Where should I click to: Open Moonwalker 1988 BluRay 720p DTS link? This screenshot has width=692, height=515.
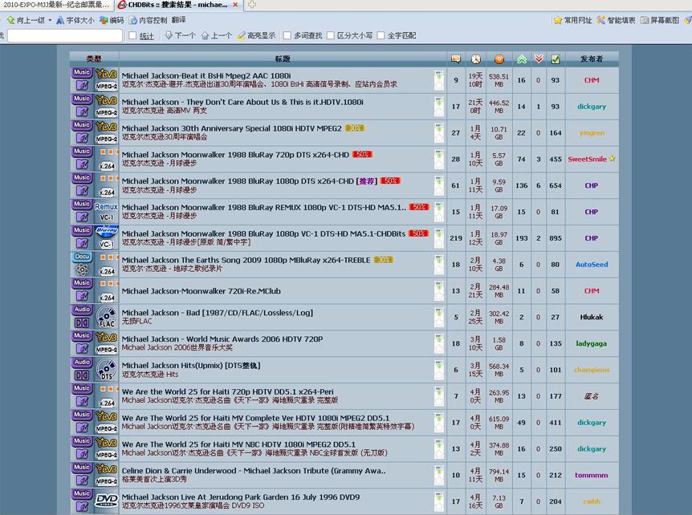235,155
